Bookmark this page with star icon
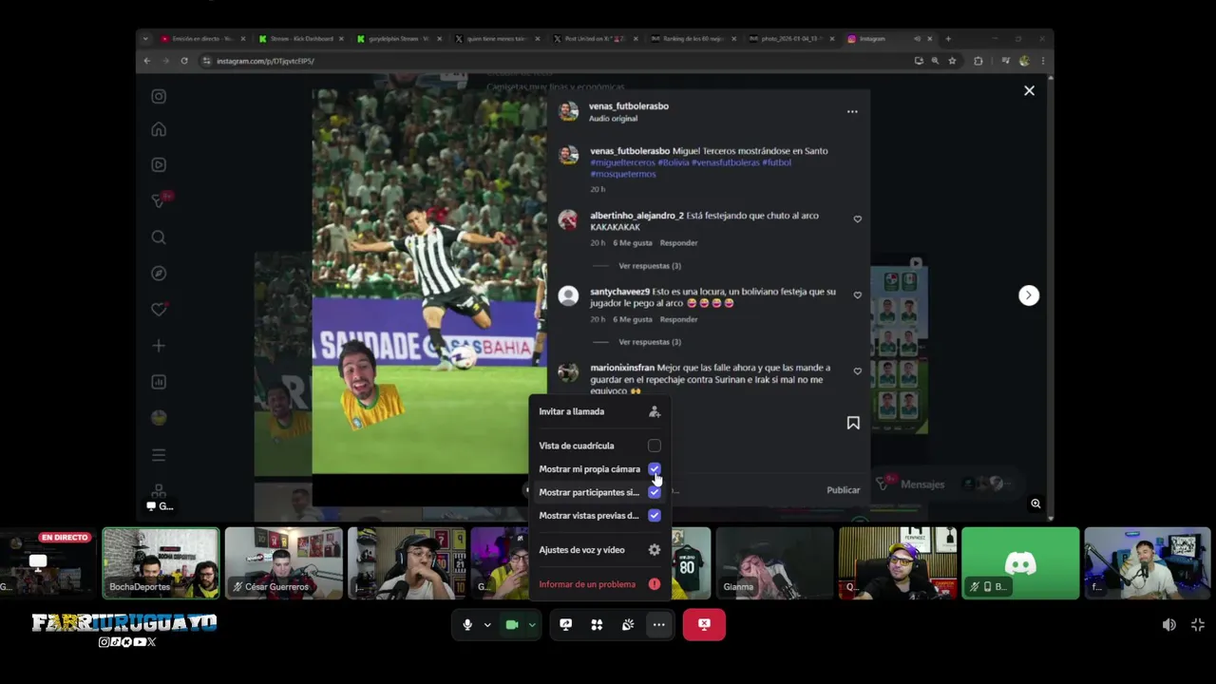Image resolution: width=1216 pixels, height=684 pixels. pyautogui.click(x=952, y=61)
